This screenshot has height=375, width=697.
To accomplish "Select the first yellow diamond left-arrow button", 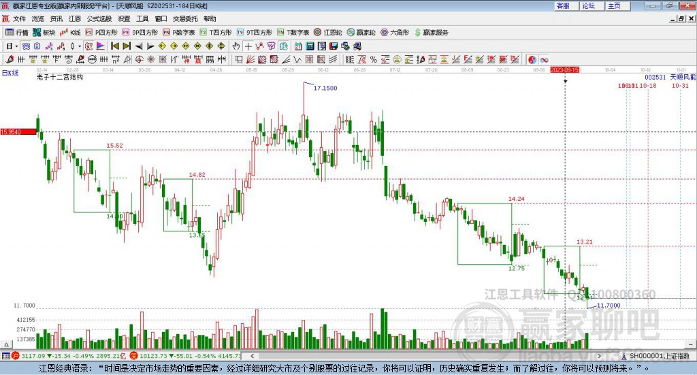I will point(162,46).
